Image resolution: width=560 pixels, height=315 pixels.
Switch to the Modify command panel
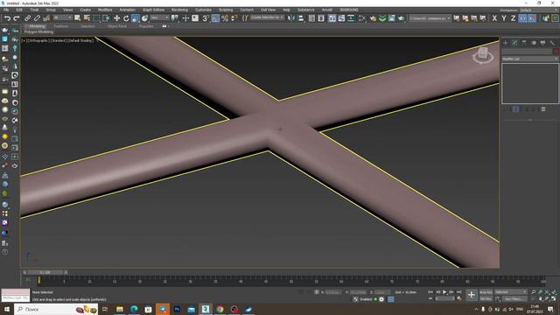pyautogui.click(x=514, y=43)
